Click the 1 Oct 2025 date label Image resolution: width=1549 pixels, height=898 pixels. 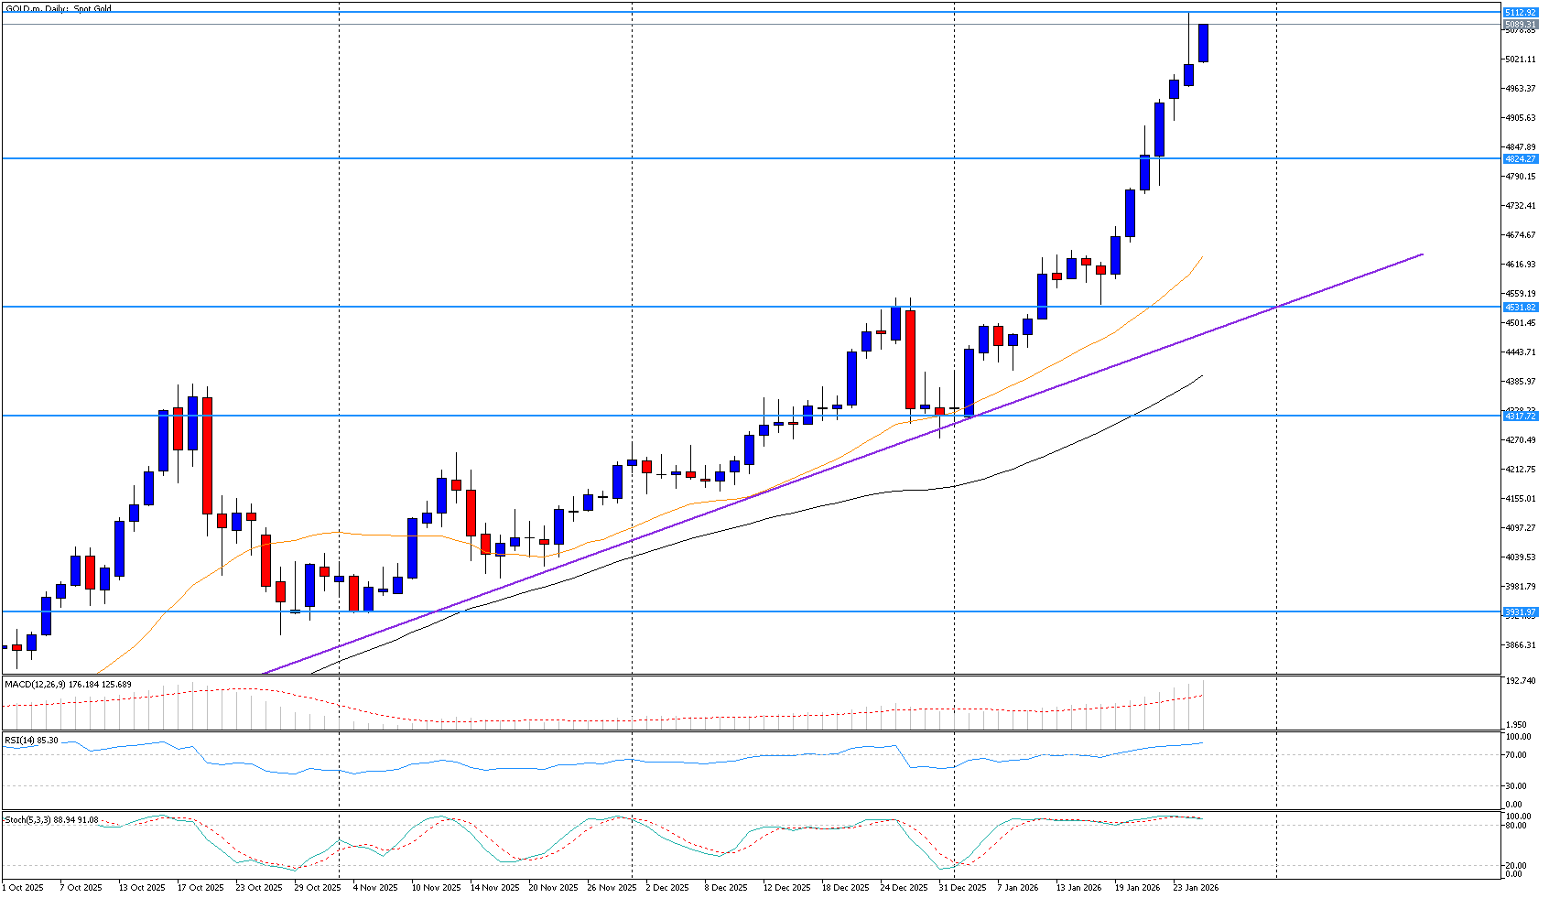tap(24, 887)
